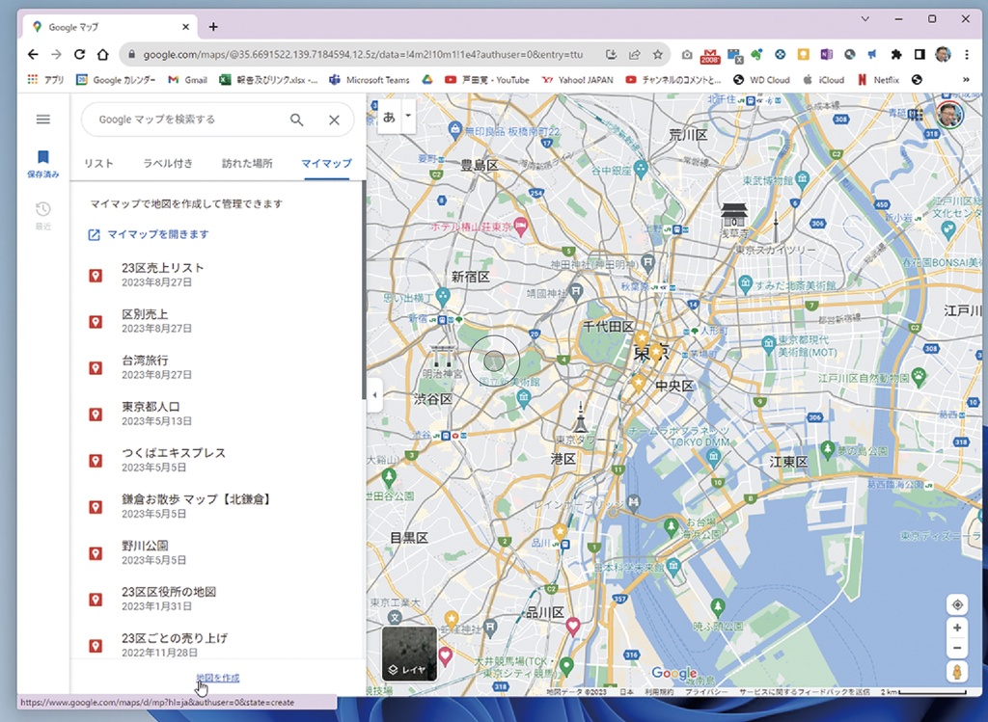The width and height of the screenshot is (988, 722).
Task: Expand the tab search chevron
Action: pos(865,19)
